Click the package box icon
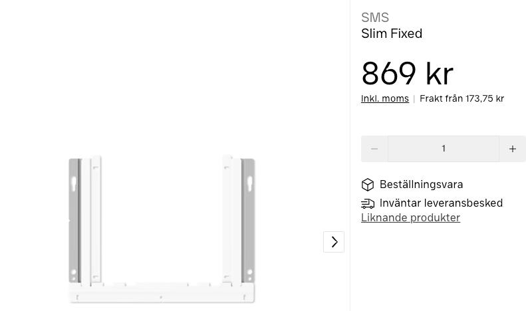Viewport: 526px width, 311px height. pos(368,185)
